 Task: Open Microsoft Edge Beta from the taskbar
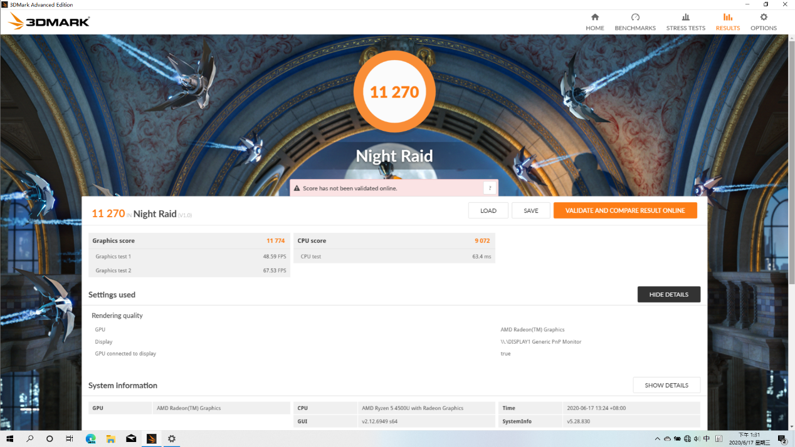90,439
